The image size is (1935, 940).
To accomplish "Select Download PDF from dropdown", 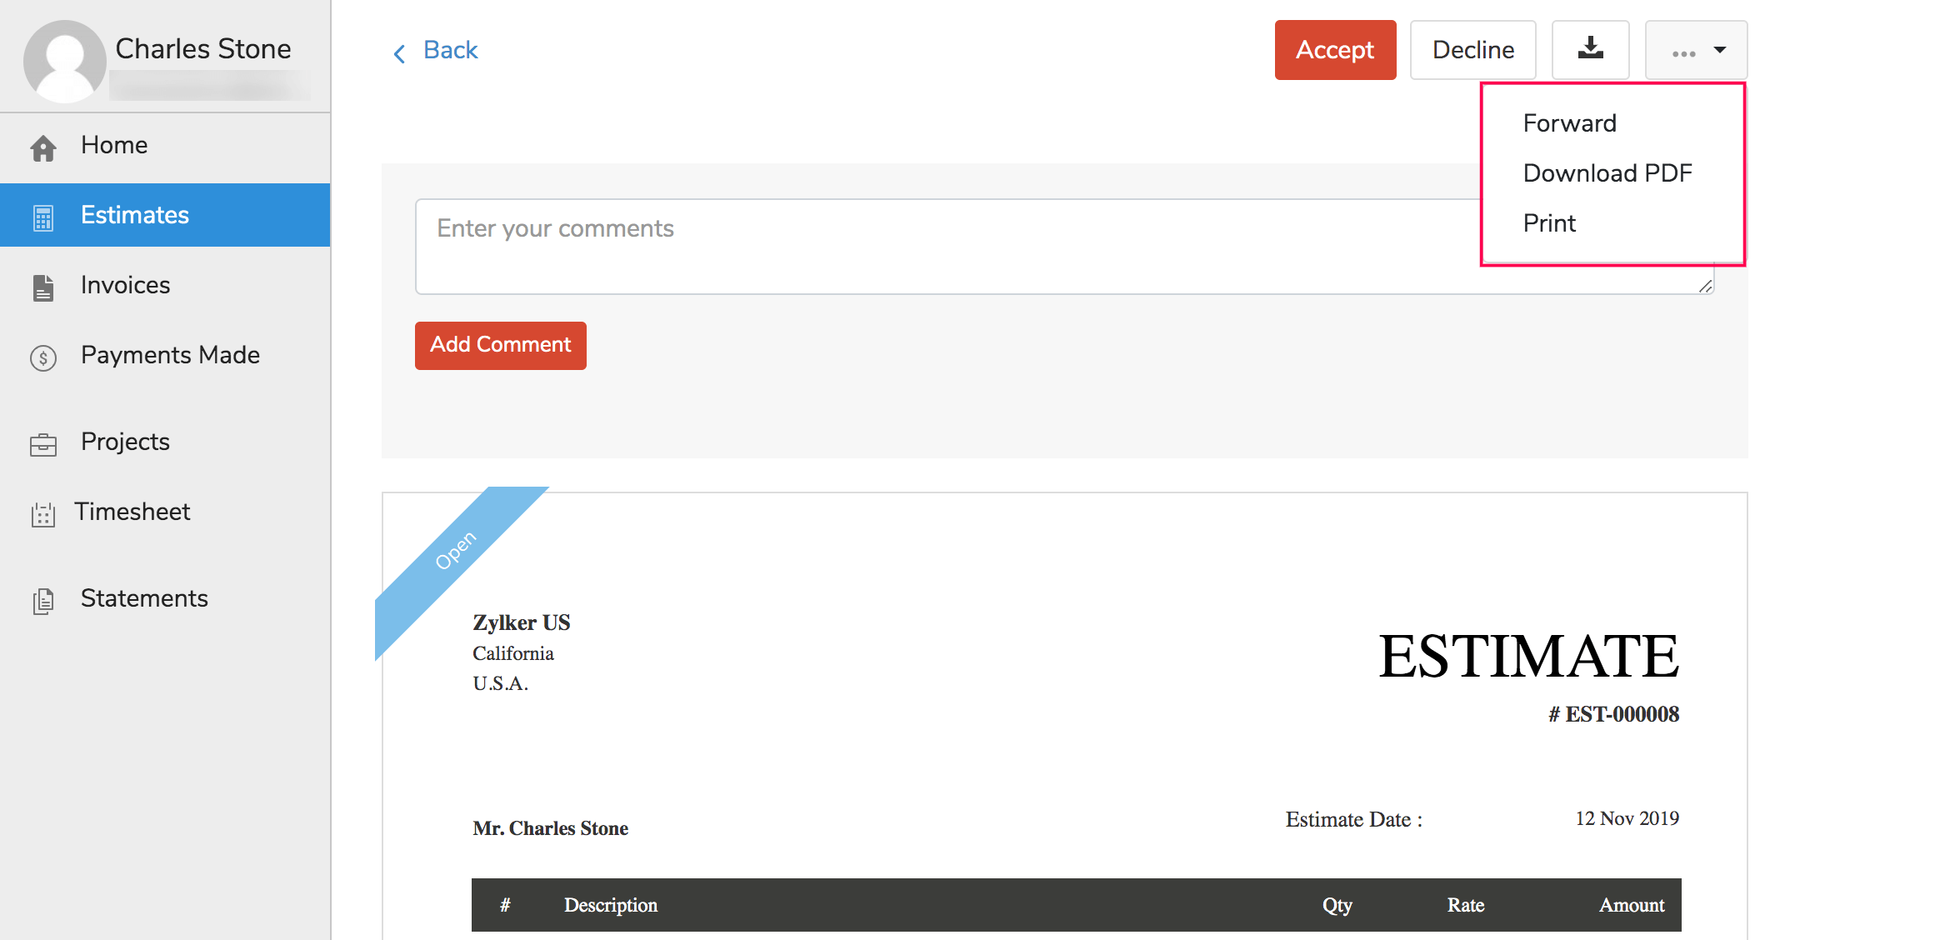I will pos(1607,172).
